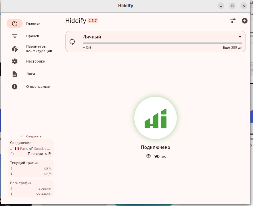This screenshot has height=206, width=253.
Task: Toggle the green Hiddify connection button
Action: click(156, 118)
